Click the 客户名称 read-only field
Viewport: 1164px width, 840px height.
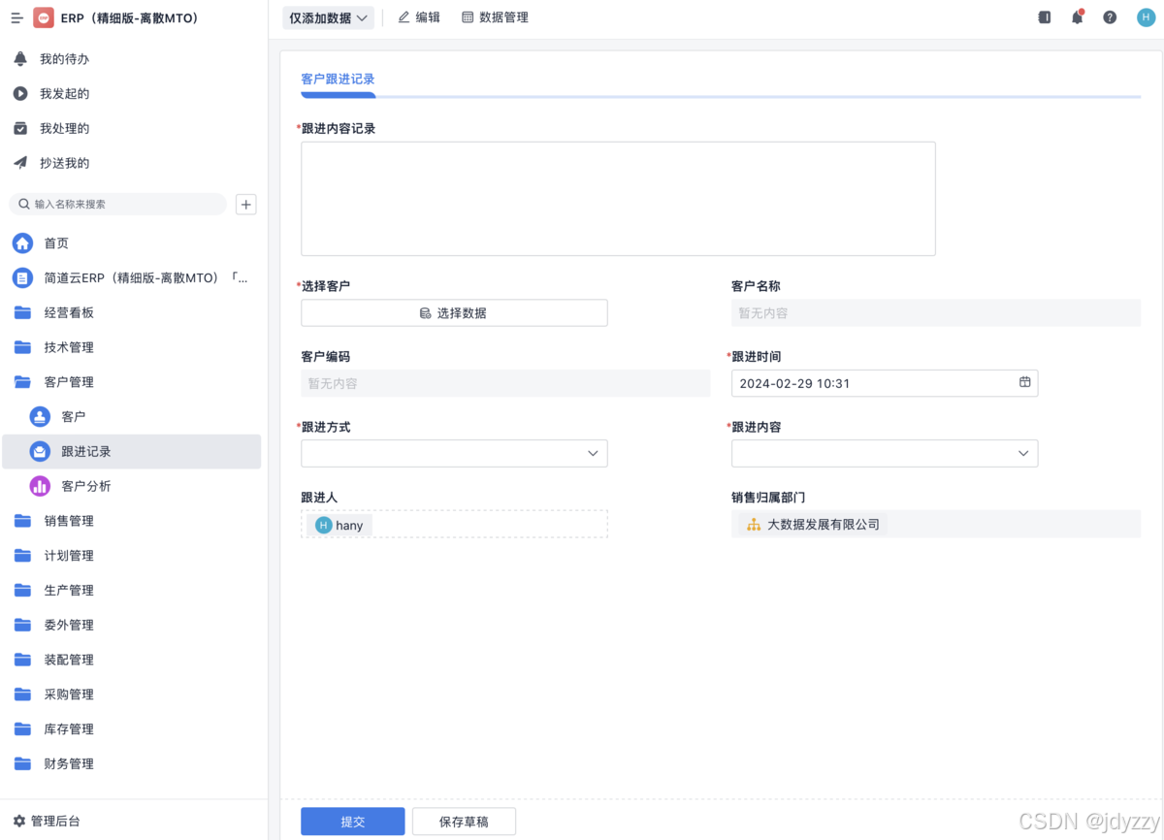pyautogui.click(x=936, y=312)
